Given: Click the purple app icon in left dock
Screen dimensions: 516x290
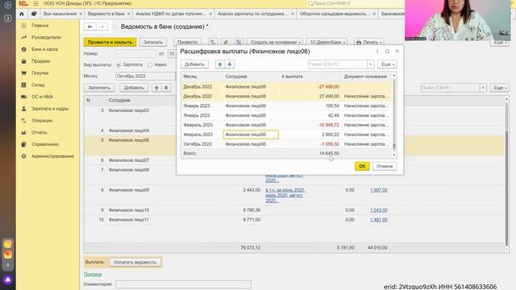Looking at the screenshot, I should pyautogui.click(x=8, y=280).
